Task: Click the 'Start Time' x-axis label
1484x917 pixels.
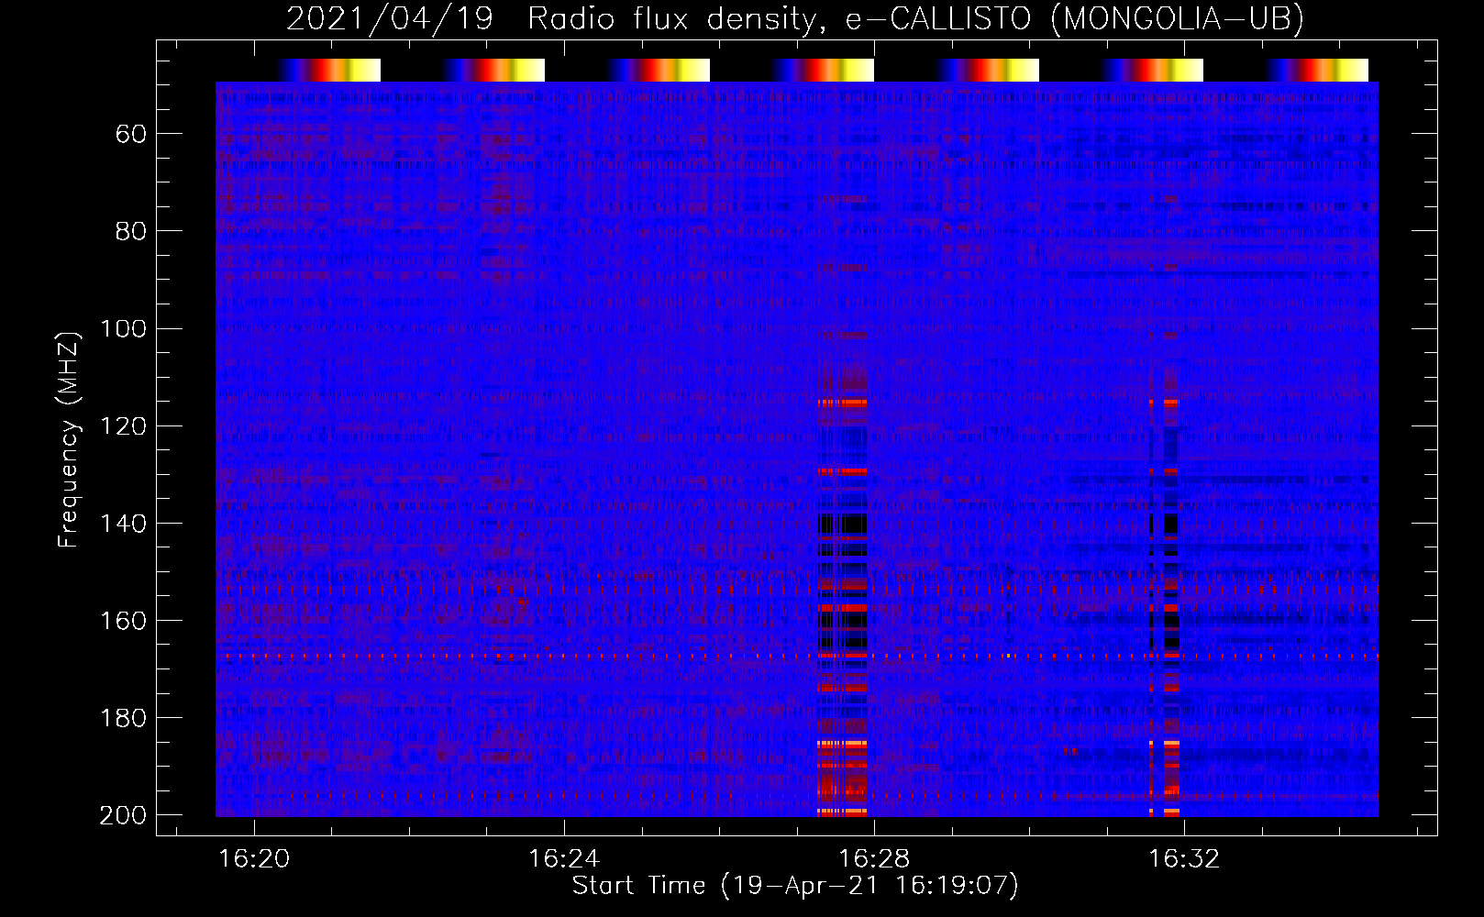Action: pyautogui.click(x=795, y=886)
